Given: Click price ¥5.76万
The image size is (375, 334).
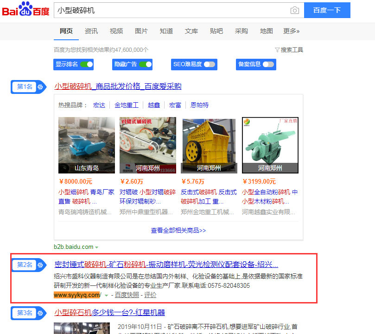Looking at the screenshot, I should pos(192,182).
